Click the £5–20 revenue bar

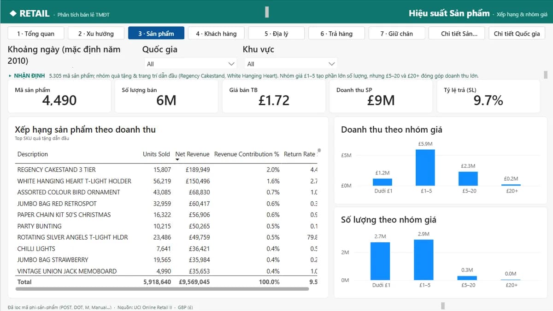pyautogui.click(x=468, y=179)
